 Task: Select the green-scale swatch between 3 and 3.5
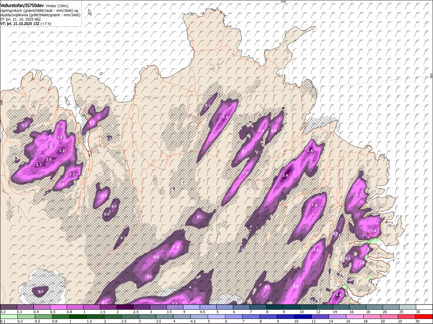click(x=147, y=317)
